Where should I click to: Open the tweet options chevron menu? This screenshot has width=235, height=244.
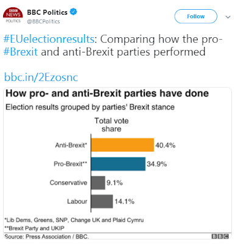click(228, 17)
